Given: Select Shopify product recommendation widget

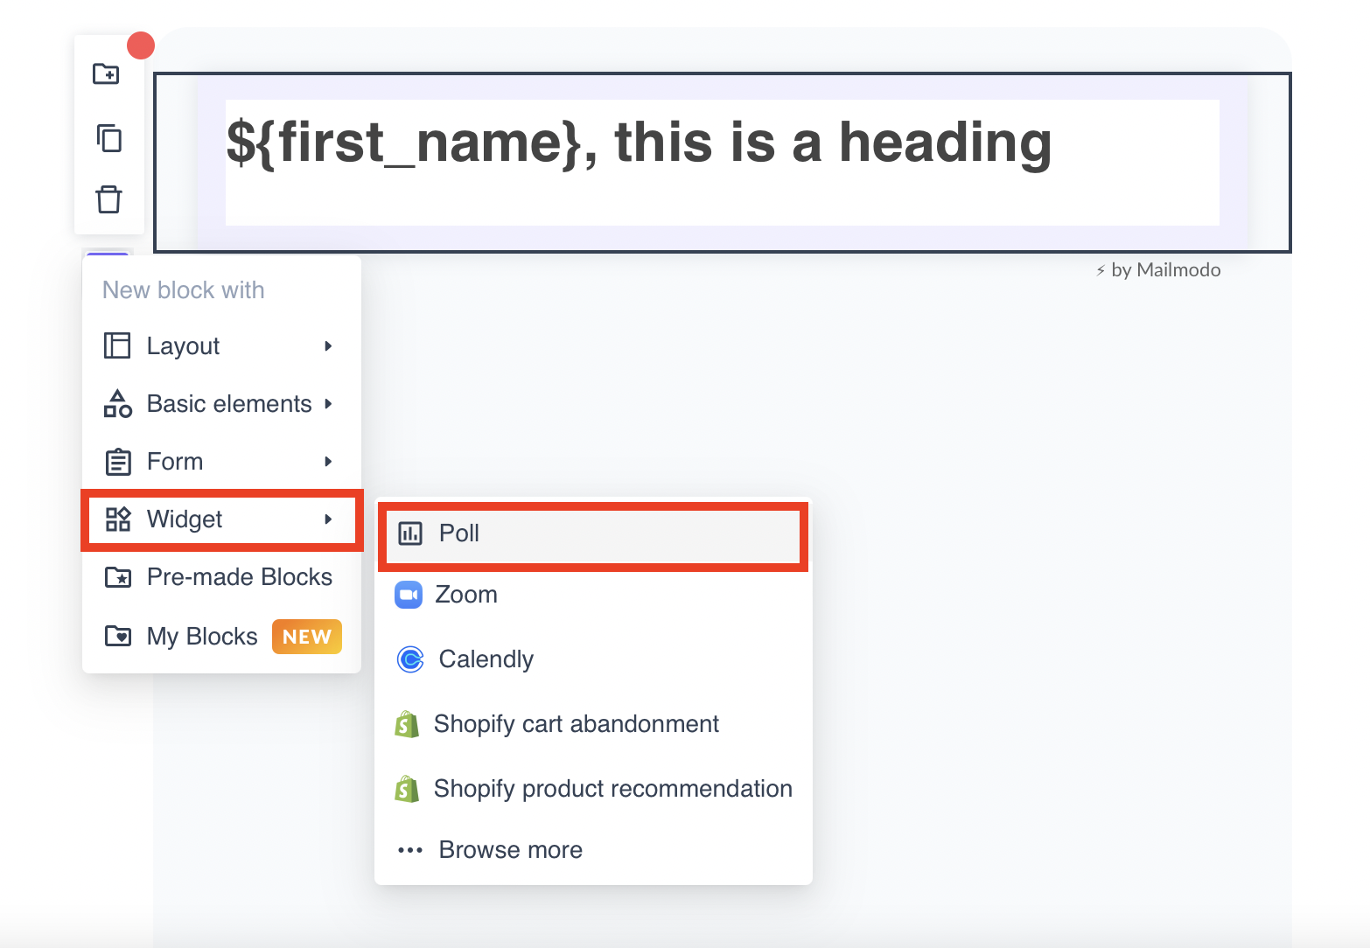Looking at the screenshot, I should pos(593,789).
